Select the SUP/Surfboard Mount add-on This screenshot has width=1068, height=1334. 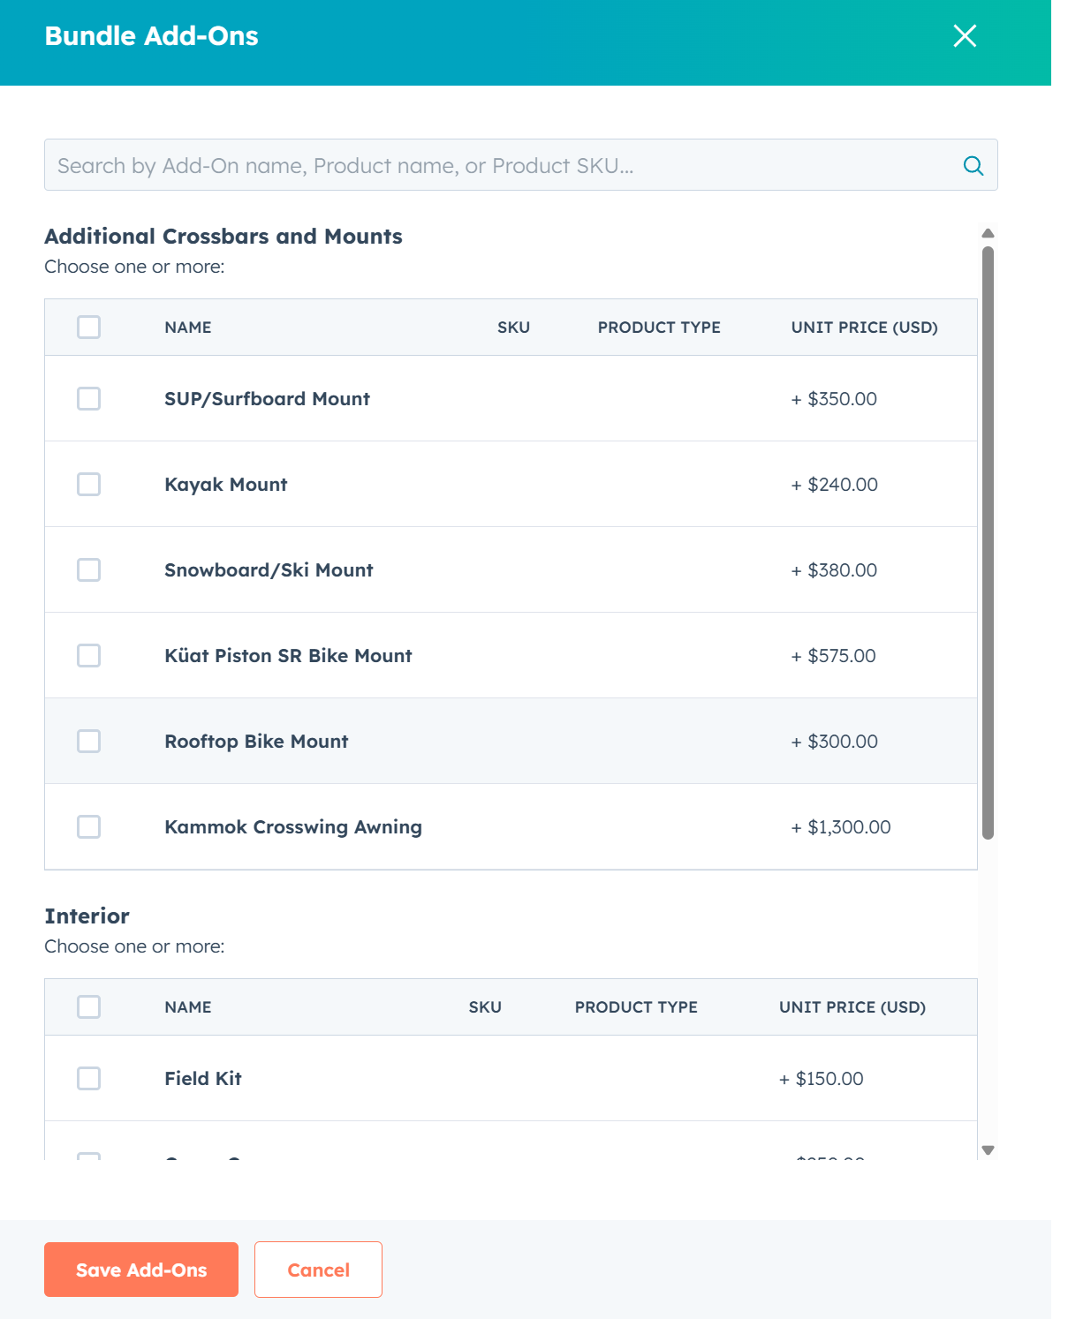point(88,398)
